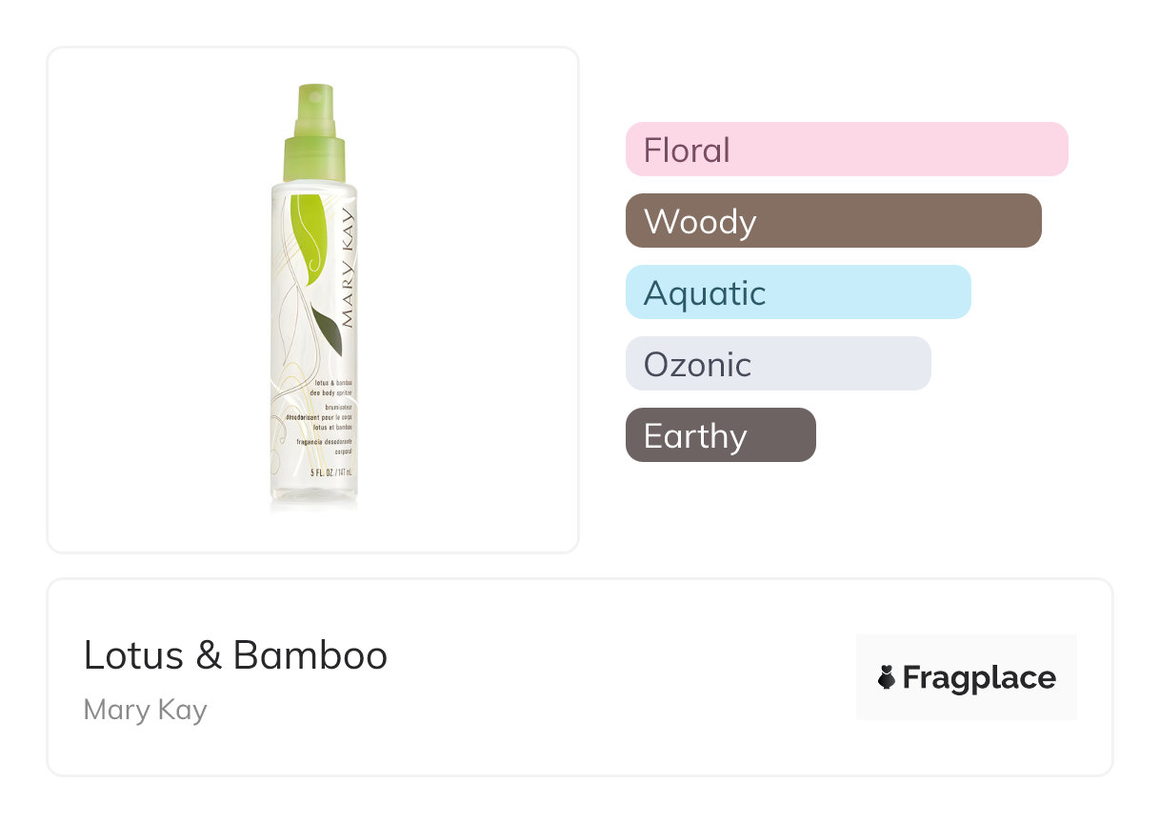
Task: Select the dark Earthy accord bar
Action: click(x=720, y=435)
